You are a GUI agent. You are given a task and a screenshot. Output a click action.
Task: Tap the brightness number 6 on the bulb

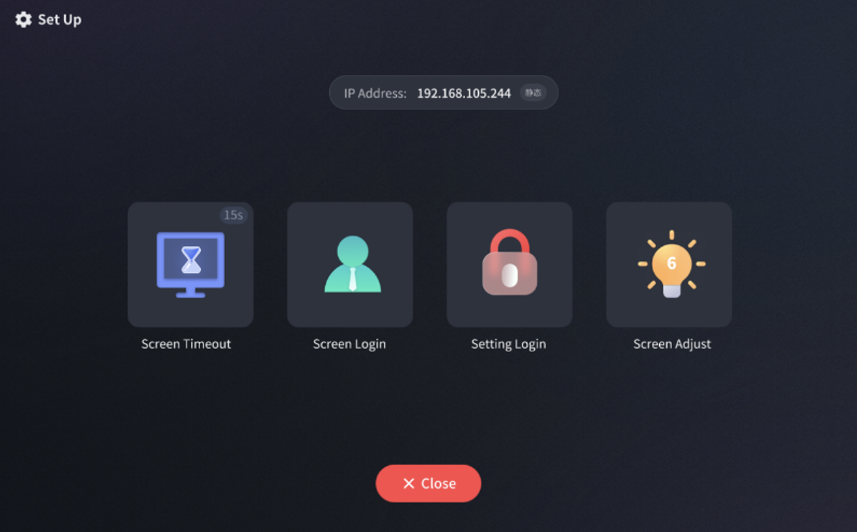click(x=671, y=263)
